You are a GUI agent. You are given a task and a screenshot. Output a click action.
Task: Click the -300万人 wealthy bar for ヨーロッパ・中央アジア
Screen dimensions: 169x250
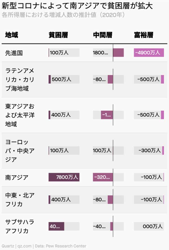149,150
